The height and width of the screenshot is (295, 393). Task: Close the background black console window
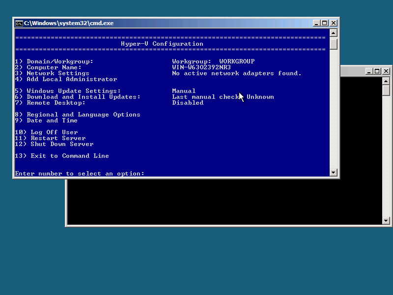point(386,71)
